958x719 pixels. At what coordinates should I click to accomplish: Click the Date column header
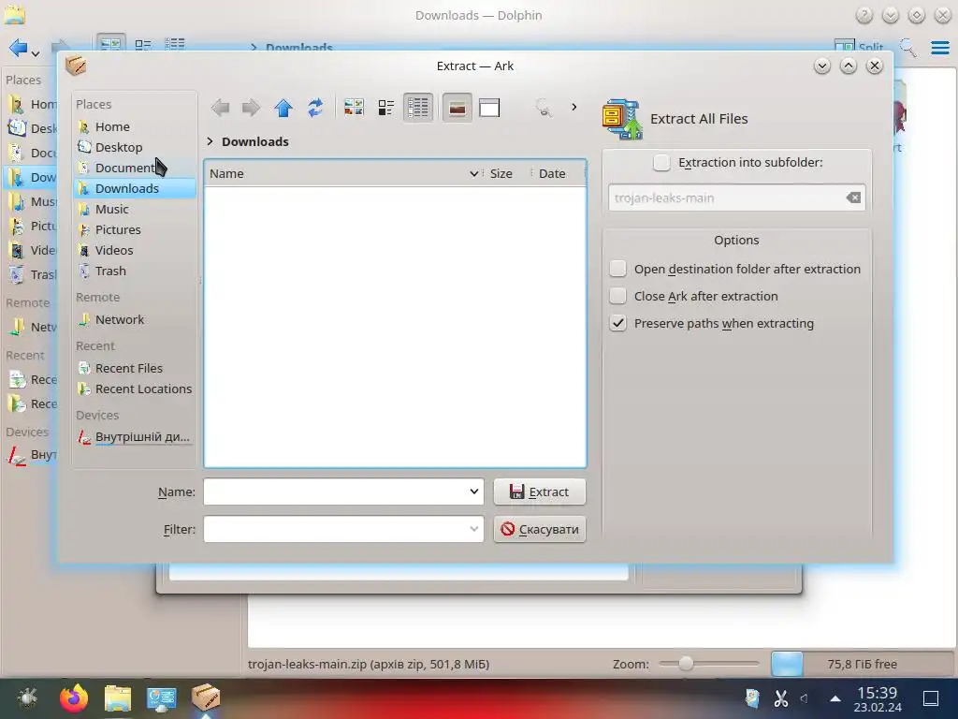coord(552,173)
